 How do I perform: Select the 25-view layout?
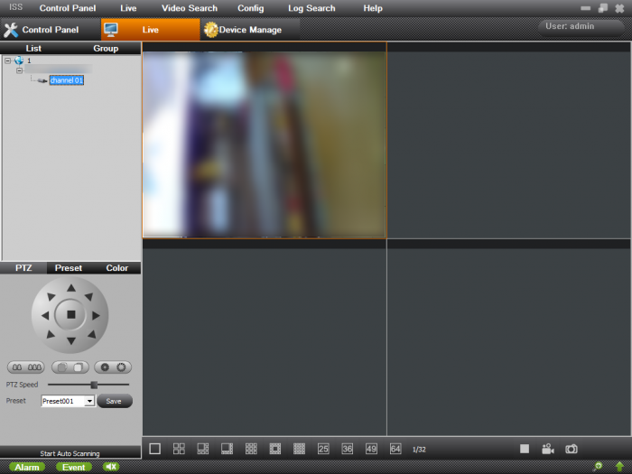click(x=323, y=449)
